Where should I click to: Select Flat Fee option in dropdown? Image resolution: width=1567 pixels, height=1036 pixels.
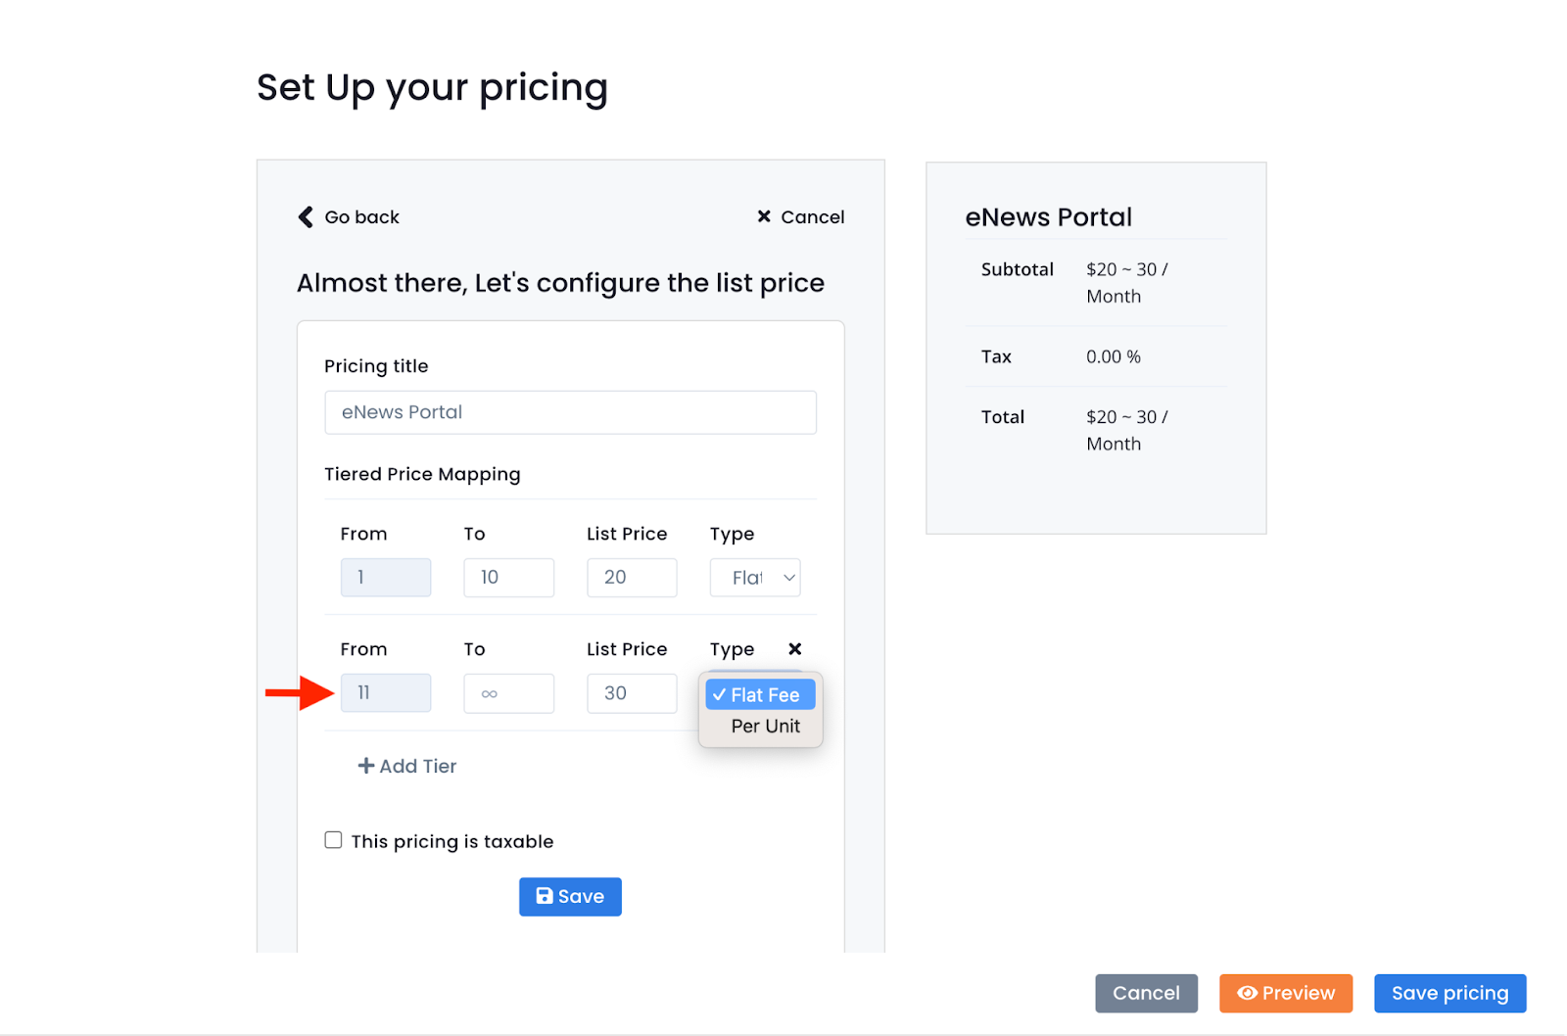tap(760, 694)
